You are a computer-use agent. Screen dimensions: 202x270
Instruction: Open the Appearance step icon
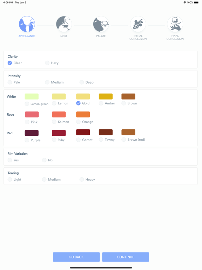click(27, 24)
